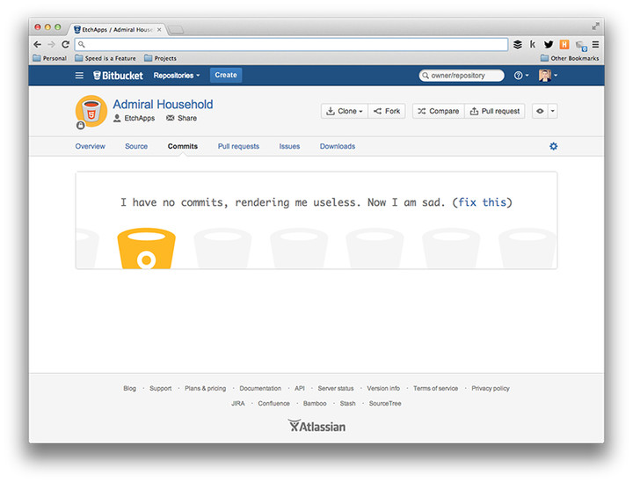The width and height of the screenshot is (633, 483).
Task: Click the 'fix this' link
Action: click(482, 202)
